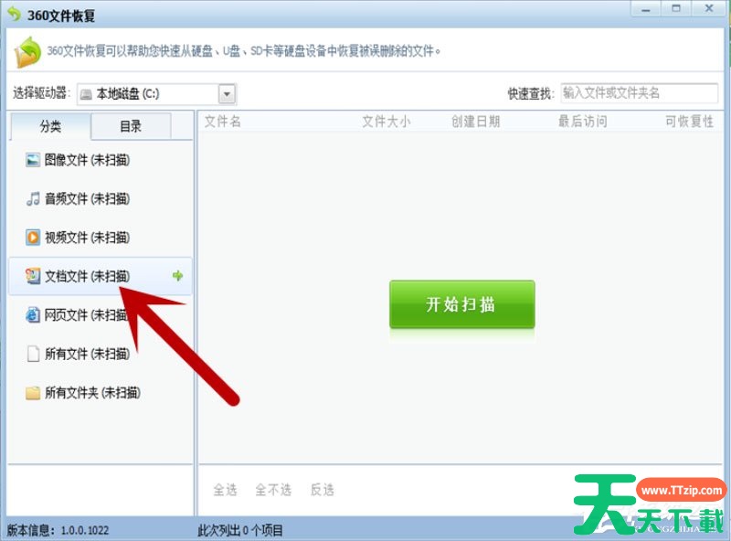Click the 网页文件 browser icon

click(33, 314)
